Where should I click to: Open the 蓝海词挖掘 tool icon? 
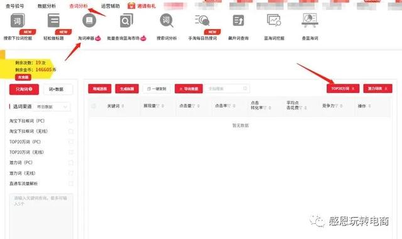coord(274,21)
